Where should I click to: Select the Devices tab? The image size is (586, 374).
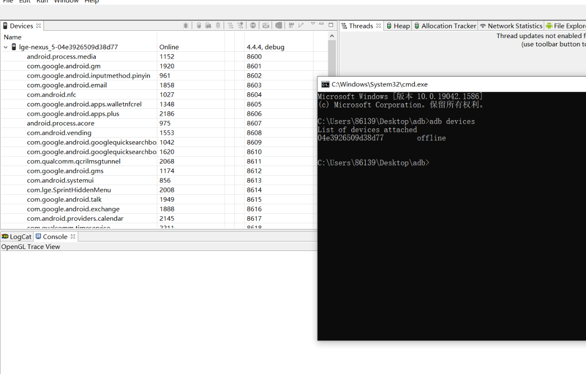(21, 26)
